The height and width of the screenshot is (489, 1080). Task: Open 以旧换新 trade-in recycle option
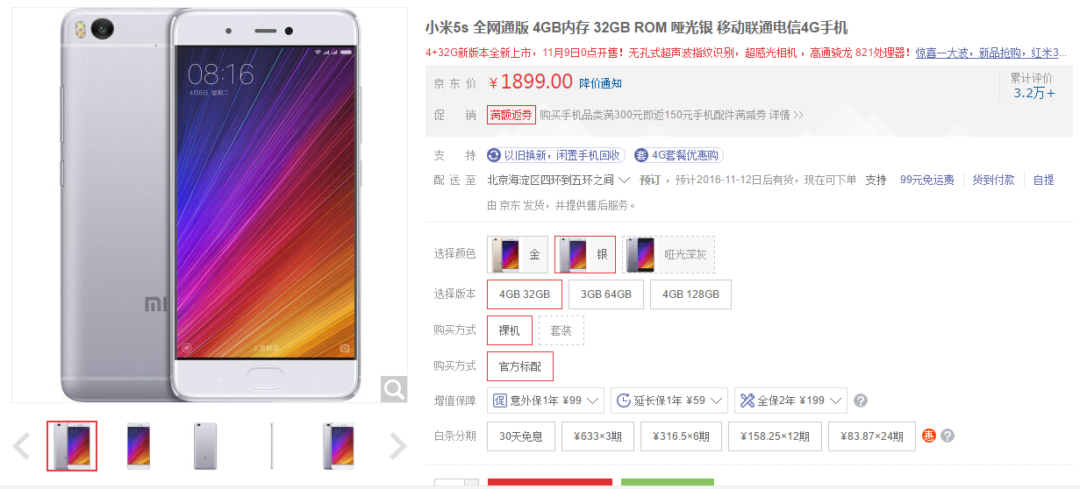click(x=554, y=155)
